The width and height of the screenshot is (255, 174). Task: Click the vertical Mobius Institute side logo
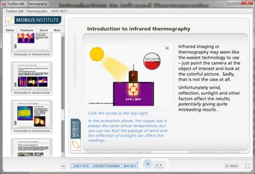[x=76, y=134]
